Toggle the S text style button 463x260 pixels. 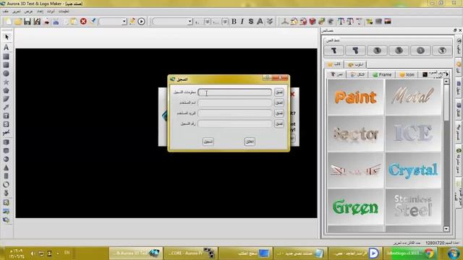(x=251, y=21)
